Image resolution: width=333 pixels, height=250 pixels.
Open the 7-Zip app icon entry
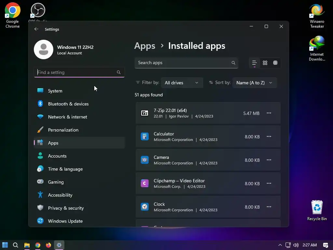(x=145, y=113)
